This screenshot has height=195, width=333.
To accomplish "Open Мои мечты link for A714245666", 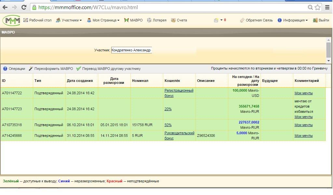I will (303, 136).
